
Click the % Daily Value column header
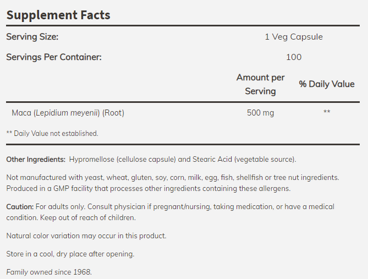[x=327, y=84]
